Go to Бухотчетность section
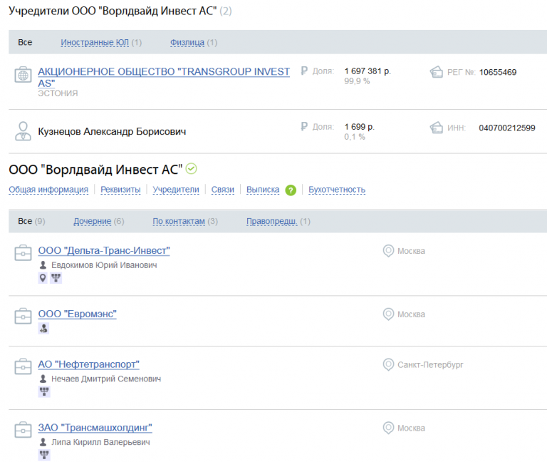Screen dimensions: 547x462 337,190
